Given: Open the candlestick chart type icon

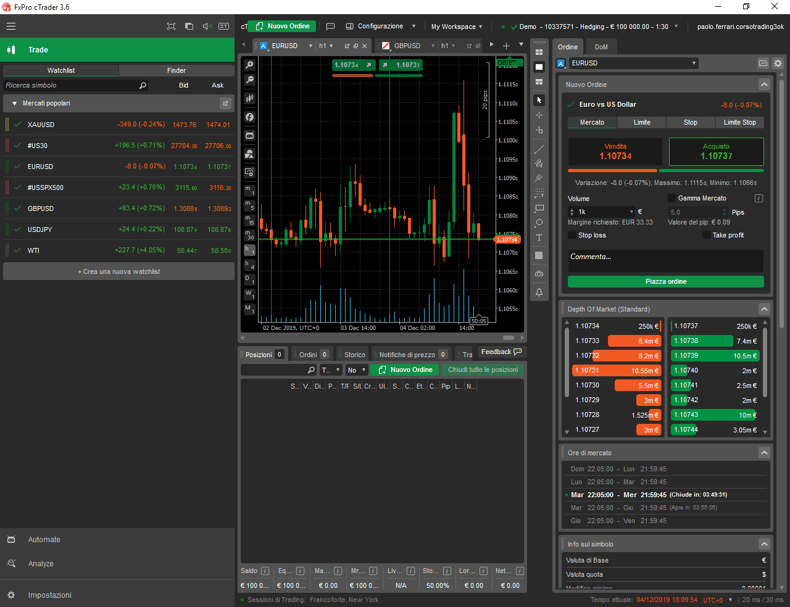Looking at the screenshot, I should tap(249, 99).
